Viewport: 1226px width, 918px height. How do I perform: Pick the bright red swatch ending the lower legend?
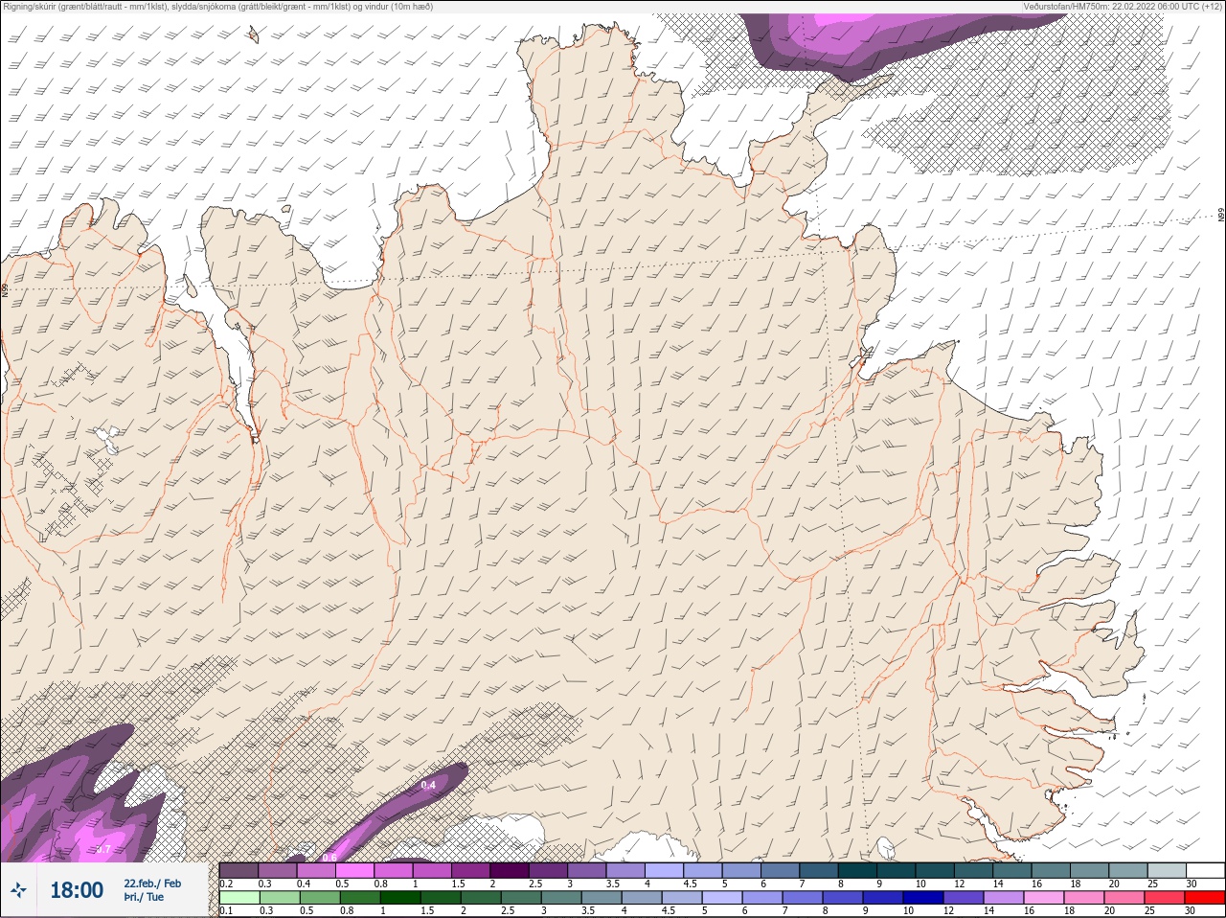(x=1205, y=897)
